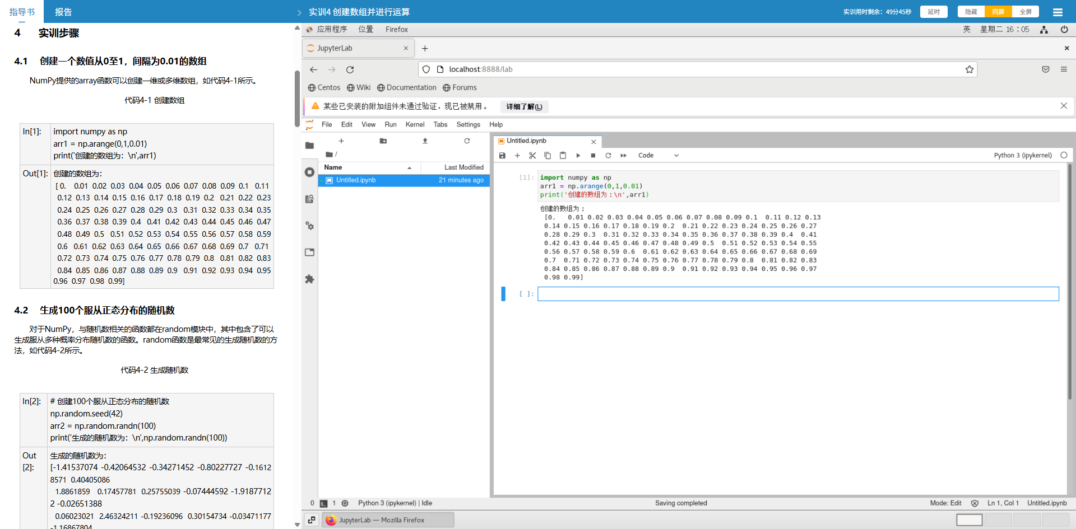Screen dimensions: 1076x529
Task: Open the Centos bookmark
Action: (x=324, y=88)
